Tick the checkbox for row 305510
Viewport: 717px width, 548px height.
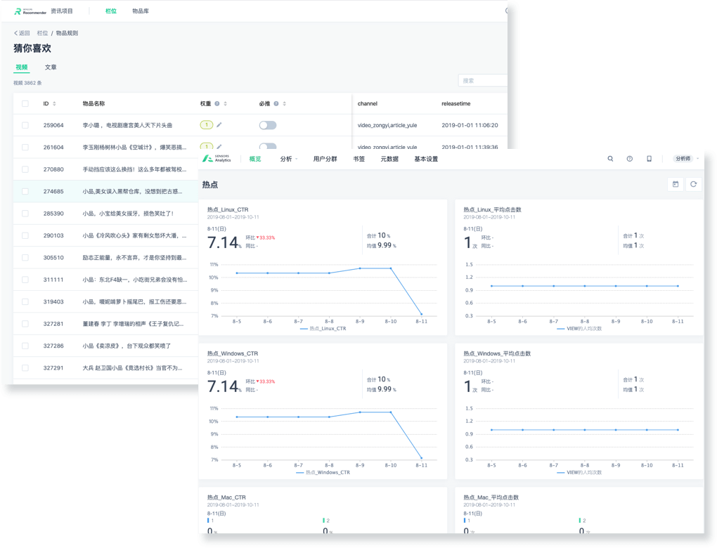25,258
